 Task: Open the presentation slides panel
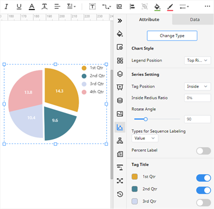120,87
